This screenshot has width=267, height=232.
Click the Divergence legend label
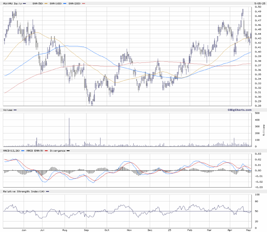[x=57, y=151]
